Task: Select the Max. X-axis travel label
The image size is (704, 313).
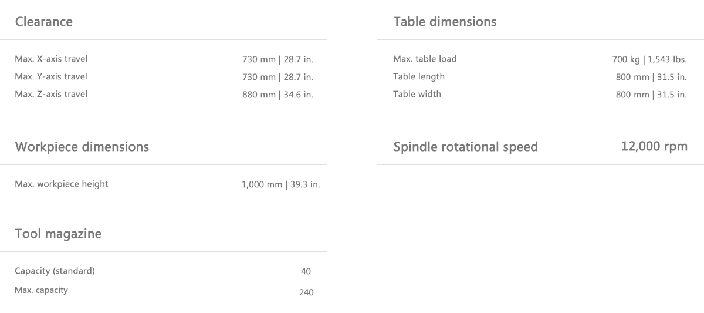Action: tap(51, 59)
